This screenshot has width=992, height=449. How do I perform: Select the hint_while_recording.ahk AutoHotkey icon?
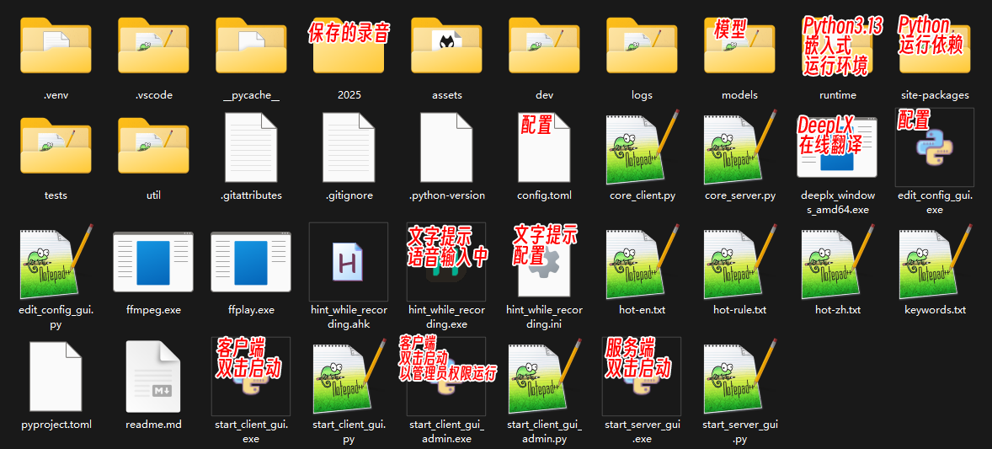click(x=349, y=261)
